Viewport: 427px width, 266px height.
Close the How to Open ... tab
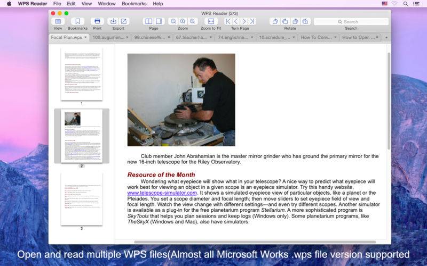tap(377, 37)
